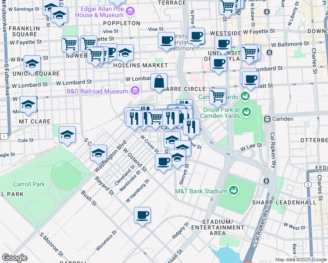Click the school marker near Cole St
328x263 pixels.
[67, 135]
